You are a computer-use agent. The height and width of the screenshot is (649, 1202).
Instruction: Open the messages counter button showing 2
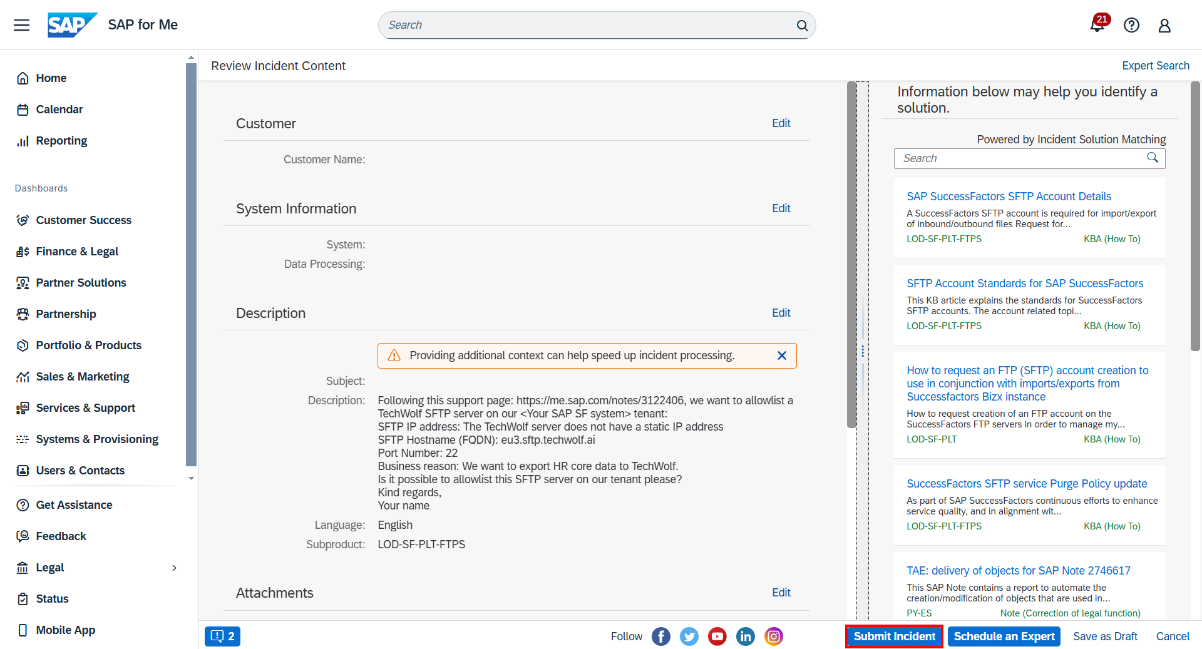222,636
